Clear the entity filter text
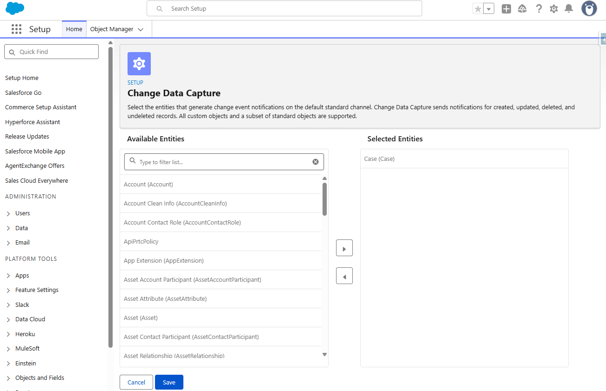 [316, 162]
